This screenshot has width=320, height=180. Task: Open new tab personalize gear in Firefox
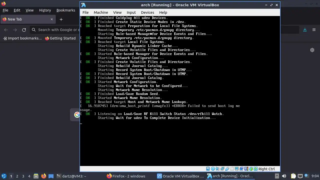click(x=312, y=50)
